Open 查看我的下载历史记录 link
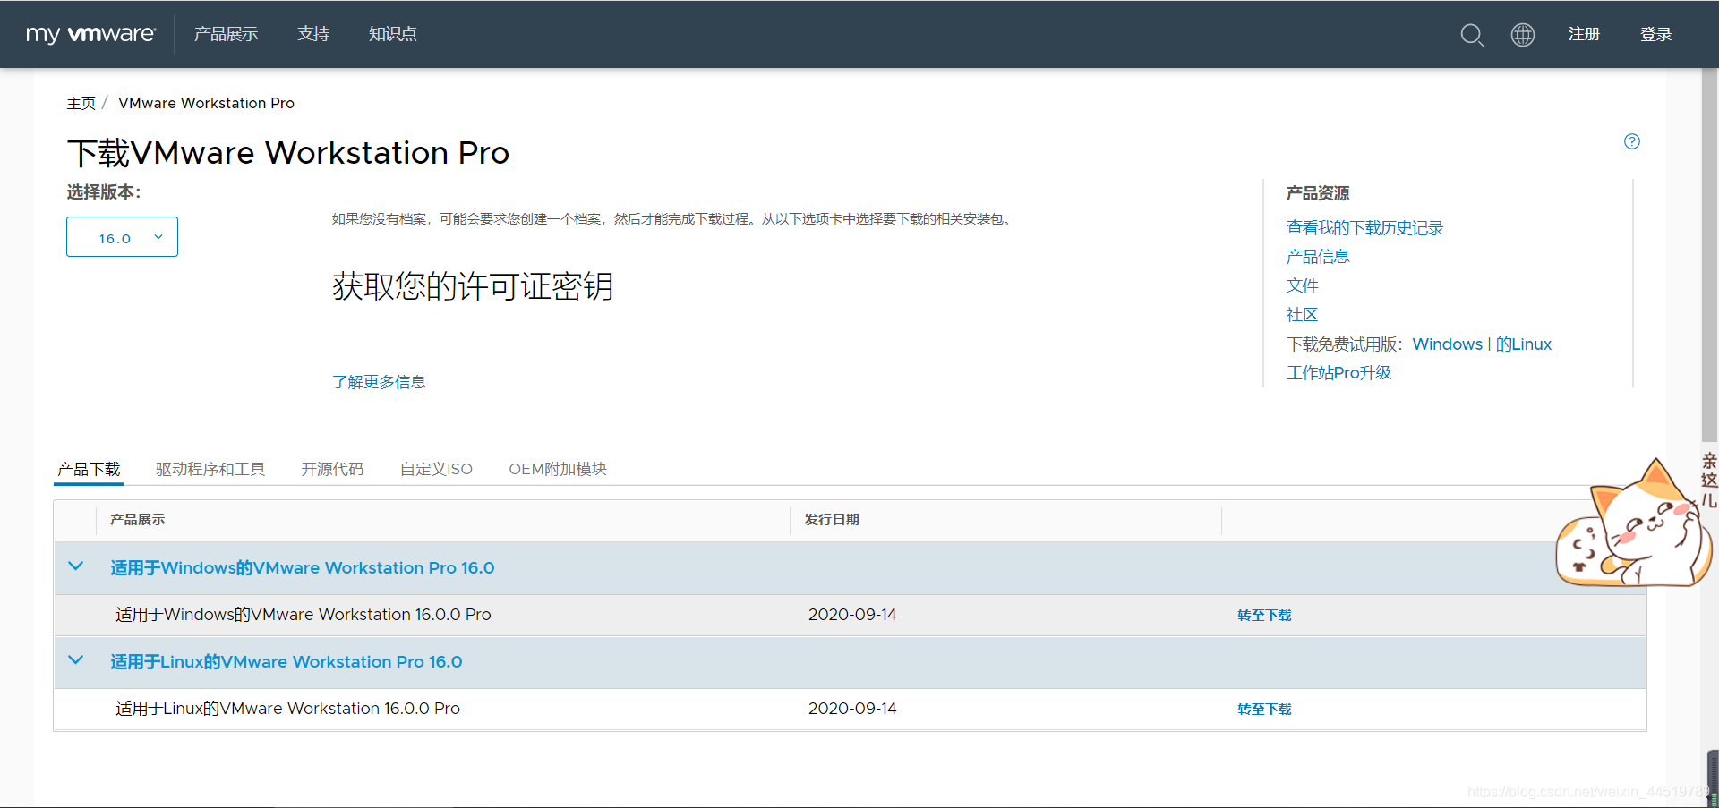1719x808 pixels. (x=1364, y=228)
